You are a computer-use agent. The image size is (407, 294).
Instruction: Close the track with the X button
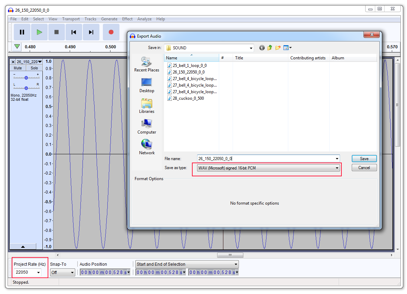[x=13, y=62]
